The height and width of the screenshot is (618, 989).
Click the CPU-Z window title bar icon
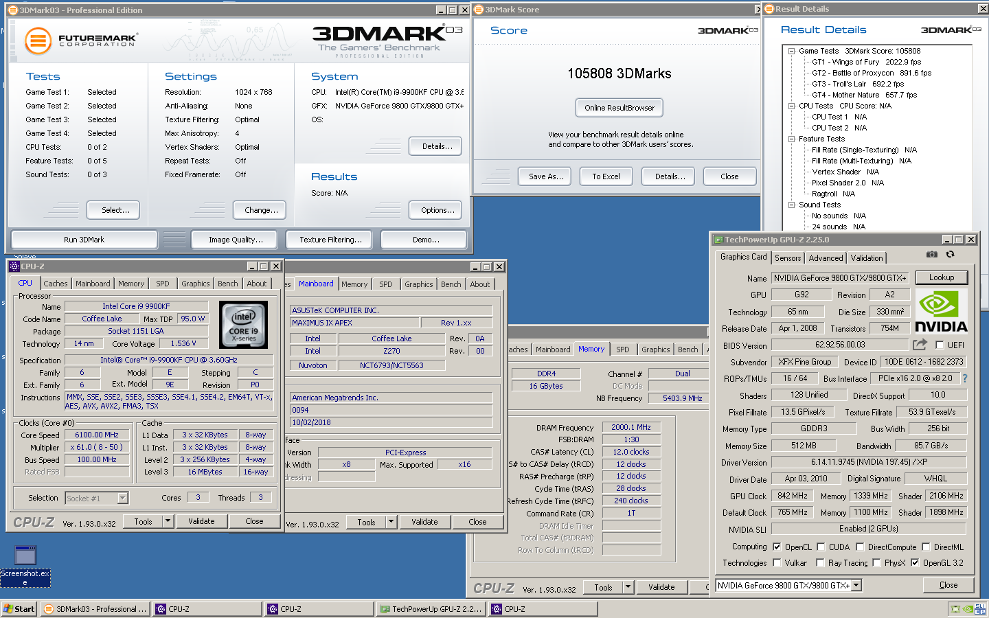point(14,266)
